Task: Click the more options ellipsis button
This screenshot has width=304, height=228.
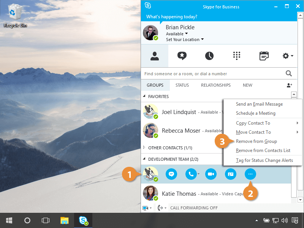Action: (x=250, y=174)
